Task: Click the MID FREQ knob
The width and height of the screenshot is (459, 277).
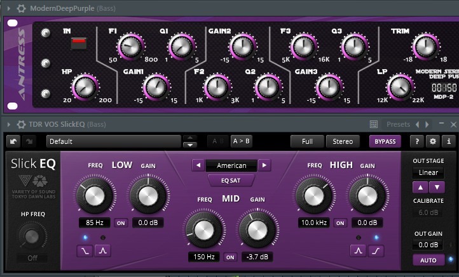Action: coord(204,230)
